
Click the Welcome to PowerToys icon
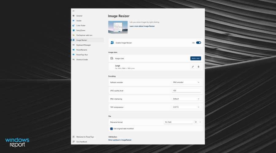click(x=74, y=137)
